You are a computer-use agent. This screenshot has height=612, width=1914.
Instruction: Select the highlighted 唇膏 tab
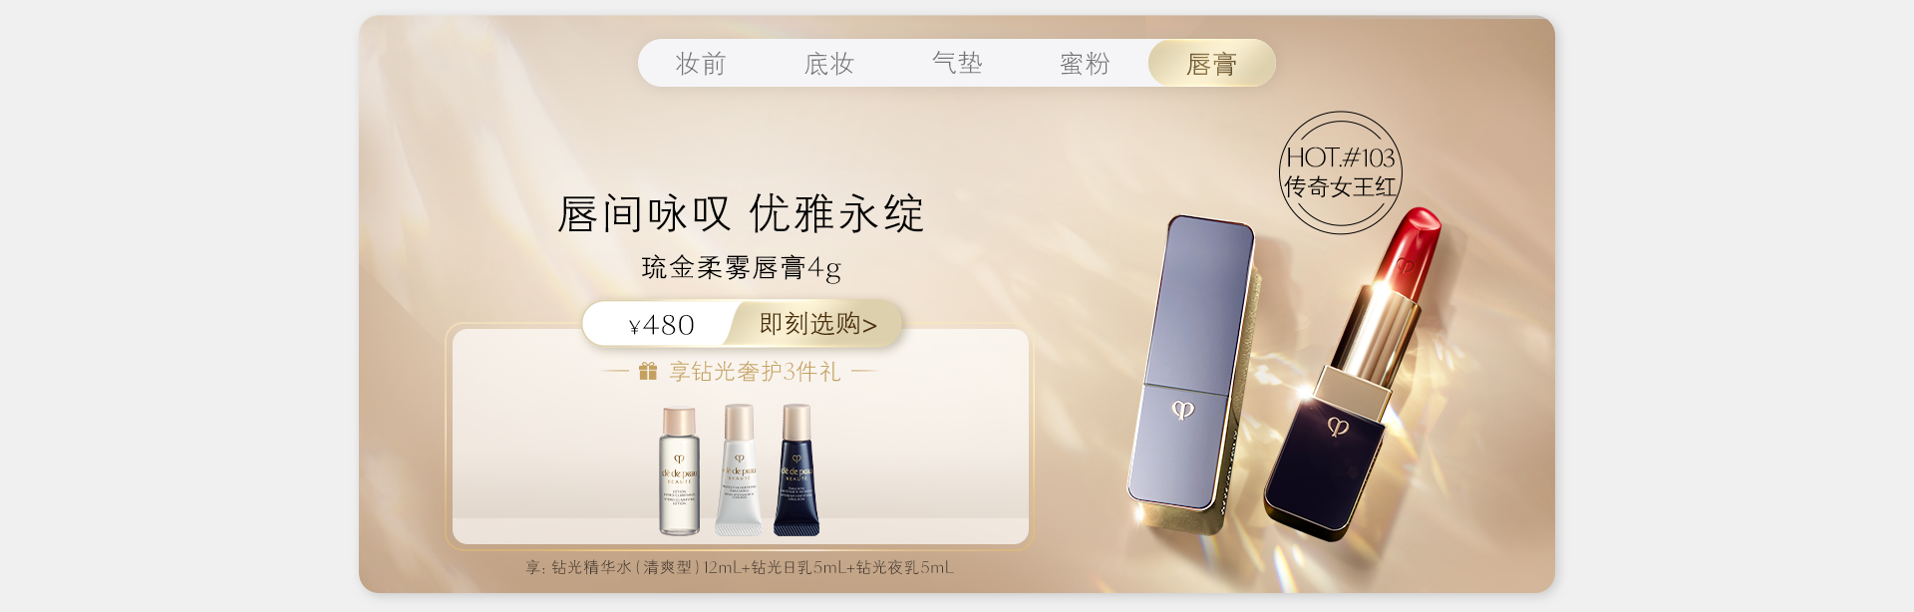[1212, 64]
